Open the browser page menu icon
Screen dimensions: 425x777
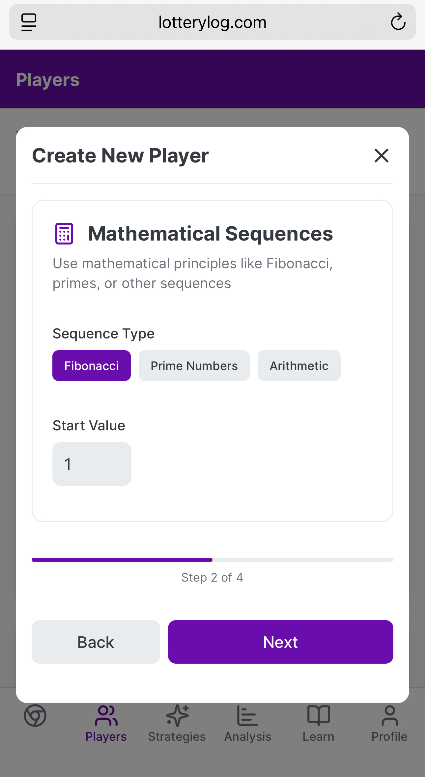(x=29, y=22)
